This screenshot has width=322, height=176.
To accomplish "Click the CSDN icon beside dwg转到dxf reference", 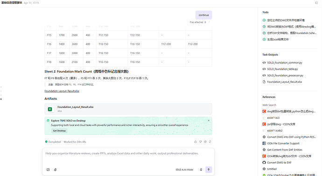I will pyautogui.click(x=264, y=111).
